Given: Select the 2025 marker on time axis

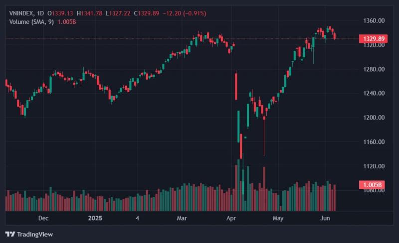Looking at the screenshot, I should (x=95, y=218).
